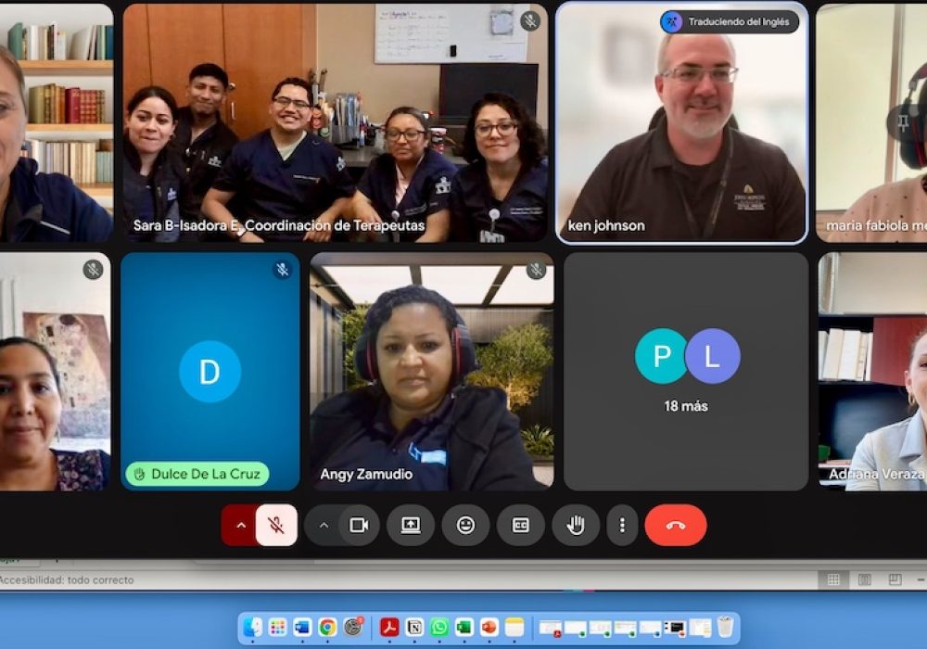The image size is (927, 649).
Task: Open Microsoft Word from the Dock
Action: [302, 627]
